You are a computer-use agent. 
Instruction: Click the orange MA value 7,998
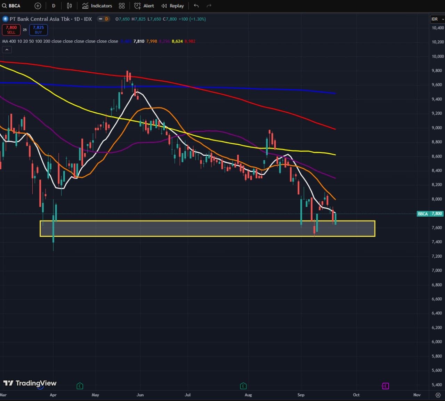click(152, 41)
